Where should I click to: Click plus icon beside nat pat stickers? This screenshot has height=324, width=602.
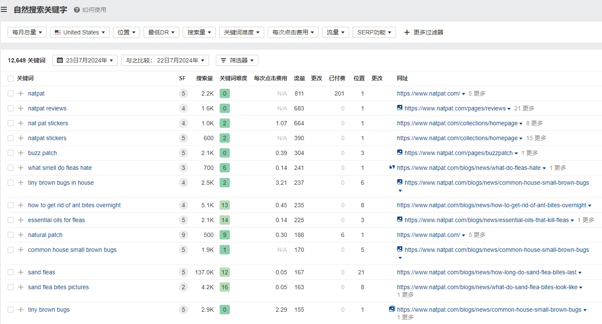point(21,123)
